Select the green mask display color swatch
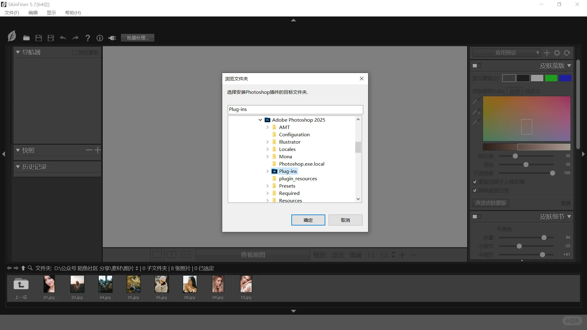Screen dimensions: 587x330 click(x=551, y=78)
